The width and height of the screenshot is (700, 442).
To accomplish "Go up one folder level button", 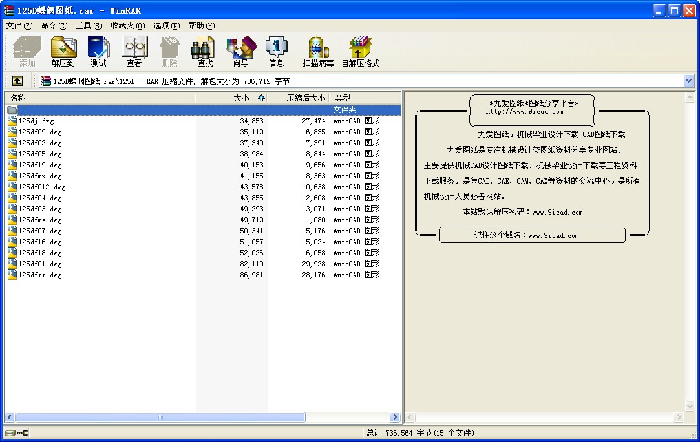I will [x=17, y=81].
